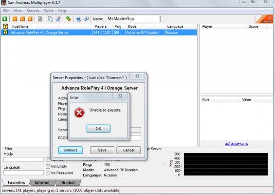Click the About info icon in toolbar
The image size is (275, 195).
(86, 19)
